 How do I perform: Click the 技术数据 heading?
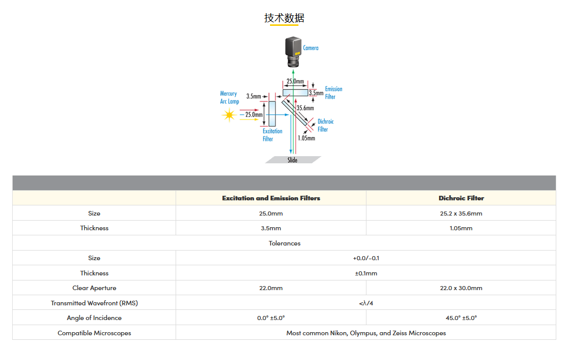tap(284, 18)
